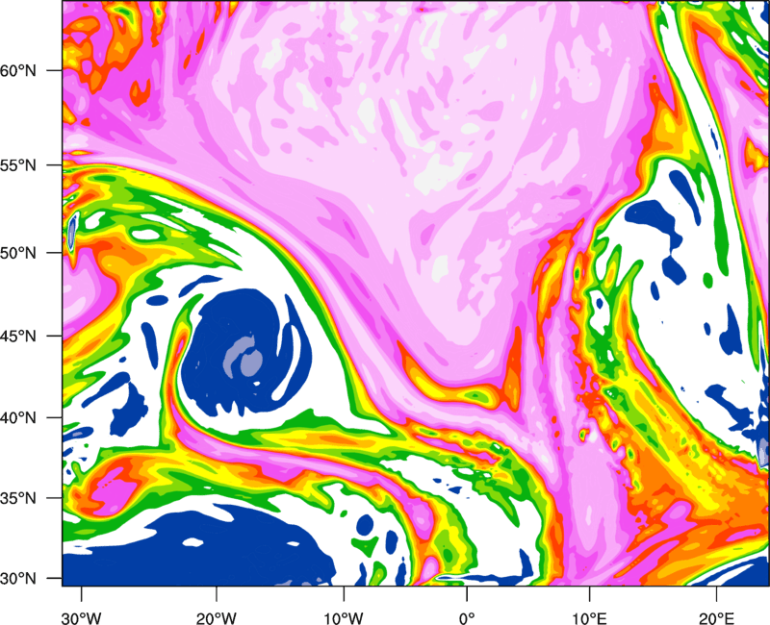Click the 30°N latitude axis label
This screenshot has height=625, width=770.
point(18,579)
